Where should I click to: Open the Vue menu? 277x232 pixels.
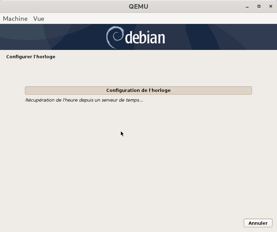click(39, 19)
